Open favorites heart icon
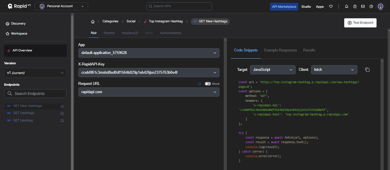This screenshot has height=170, width=390. (x=331, y=7)
